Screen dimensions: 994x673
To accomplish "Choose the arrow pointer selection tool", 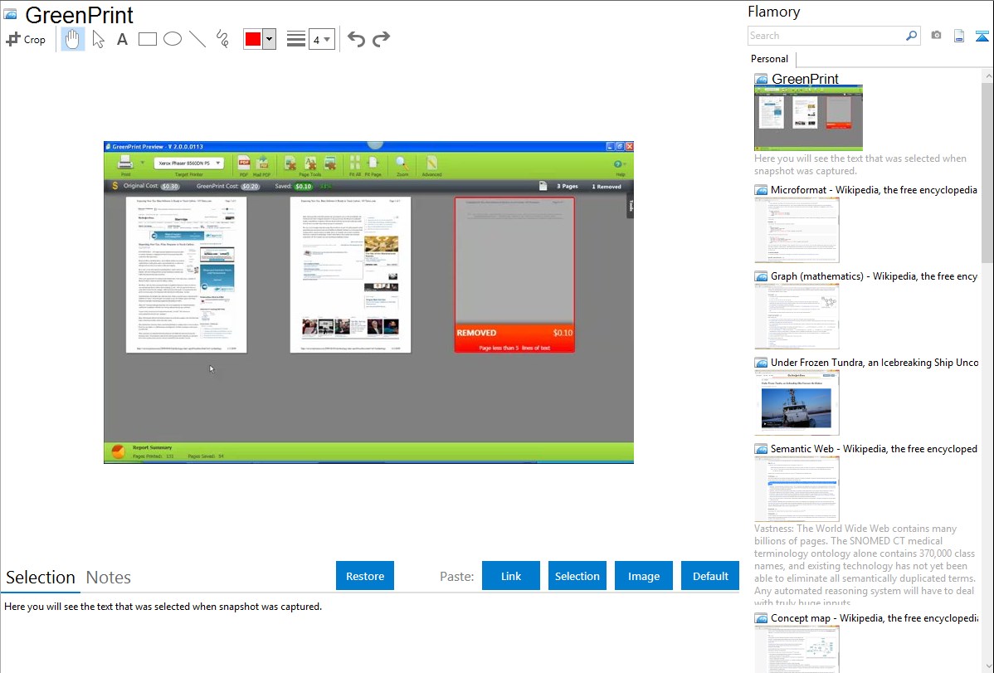I will (x=98, y=39).
